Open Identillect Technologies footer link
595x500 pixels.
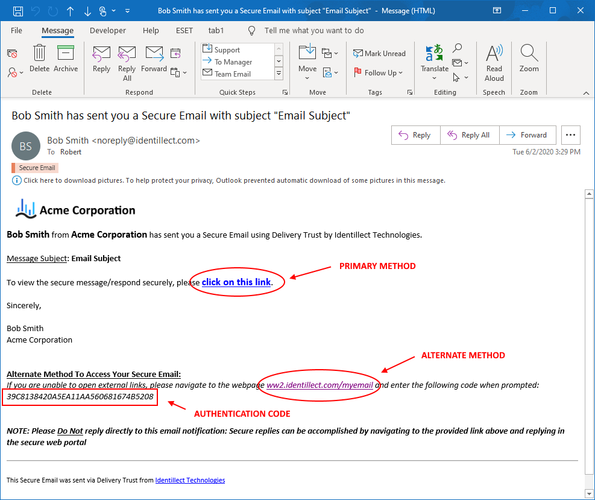tap(190, 480)
